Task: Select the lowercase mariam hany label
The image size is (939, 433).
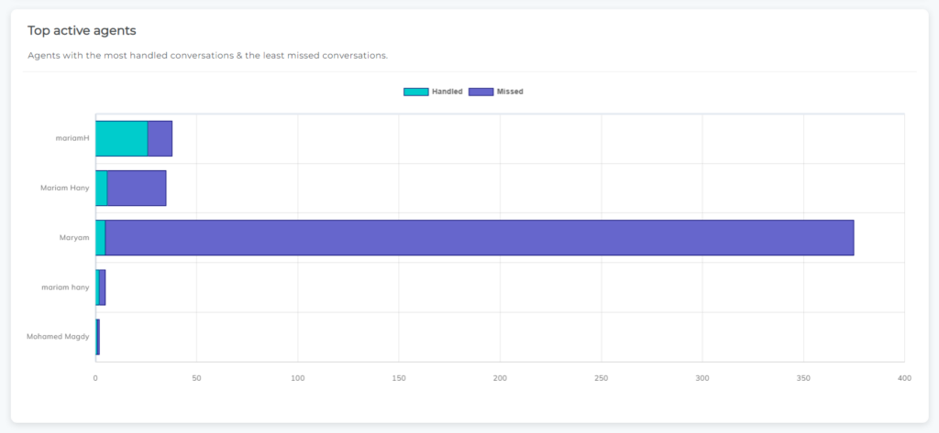Action: click(65, 287)
